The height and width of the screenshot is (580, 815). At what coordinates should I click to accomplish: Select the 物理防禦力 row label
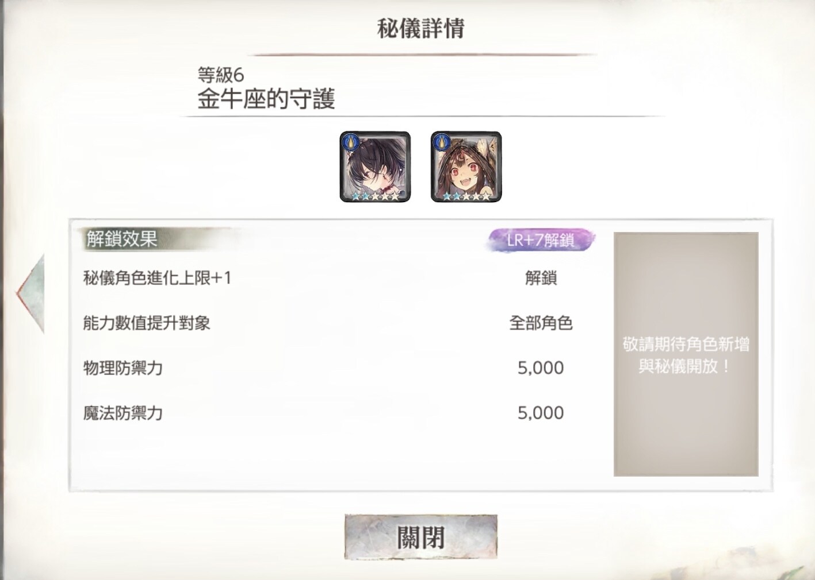click(123, 368)
